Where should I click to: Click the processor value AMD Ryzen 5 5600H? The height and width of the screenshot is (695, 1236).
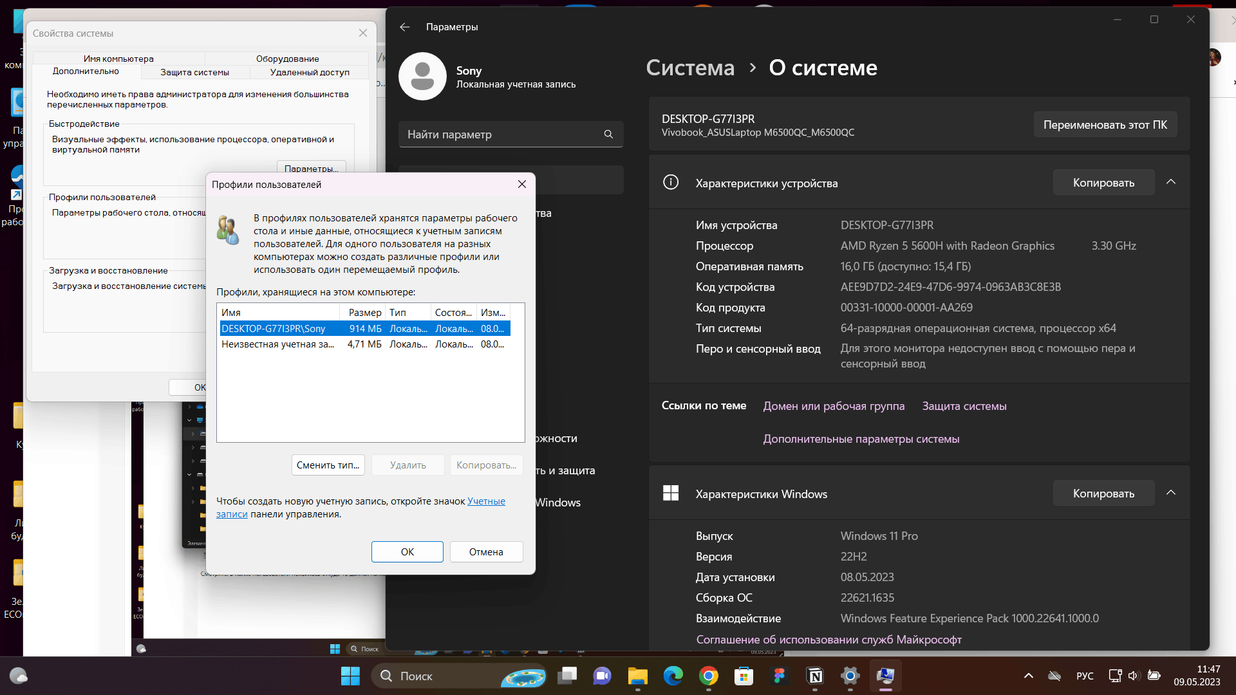[947, 246]
